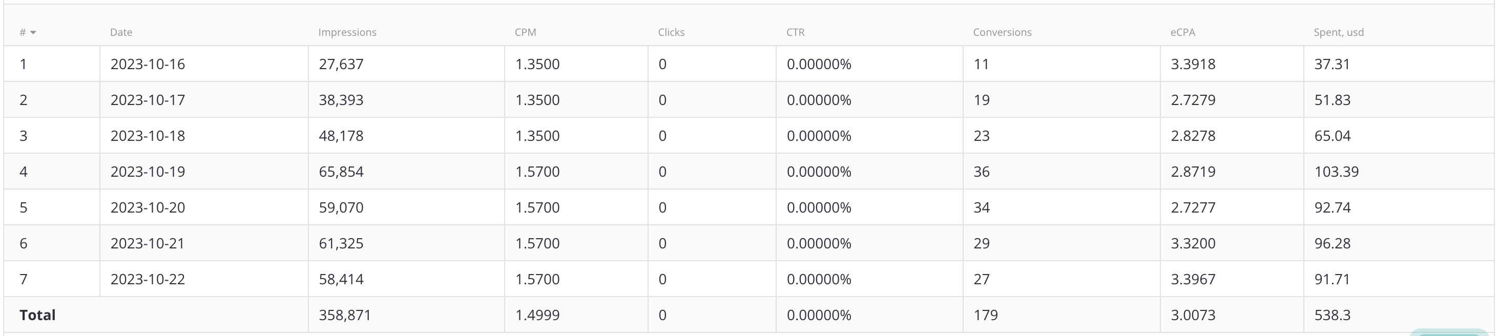1498x336 pixels.
Task: Select the Total row label
Action: pyautogui.click(x=37, y=315)
